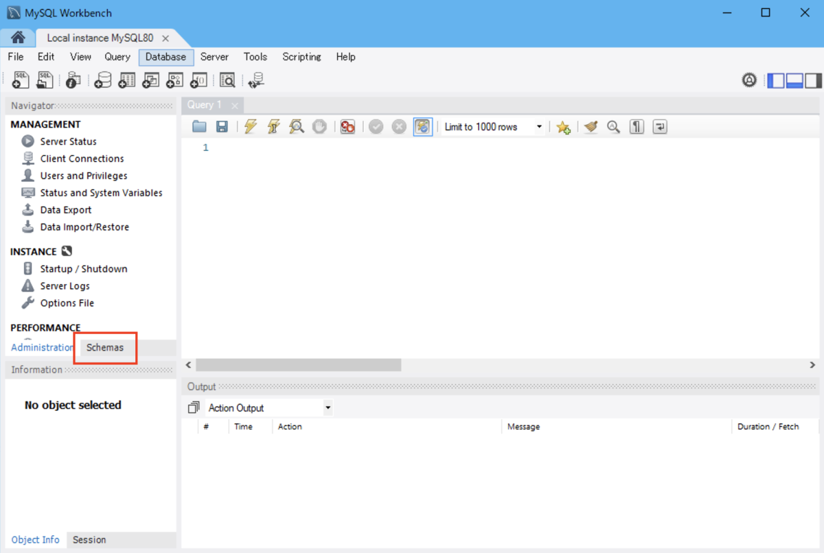This screenshot has width=824, height=553.
Task: Switch to Session info tab
Action: pos(89,540)
